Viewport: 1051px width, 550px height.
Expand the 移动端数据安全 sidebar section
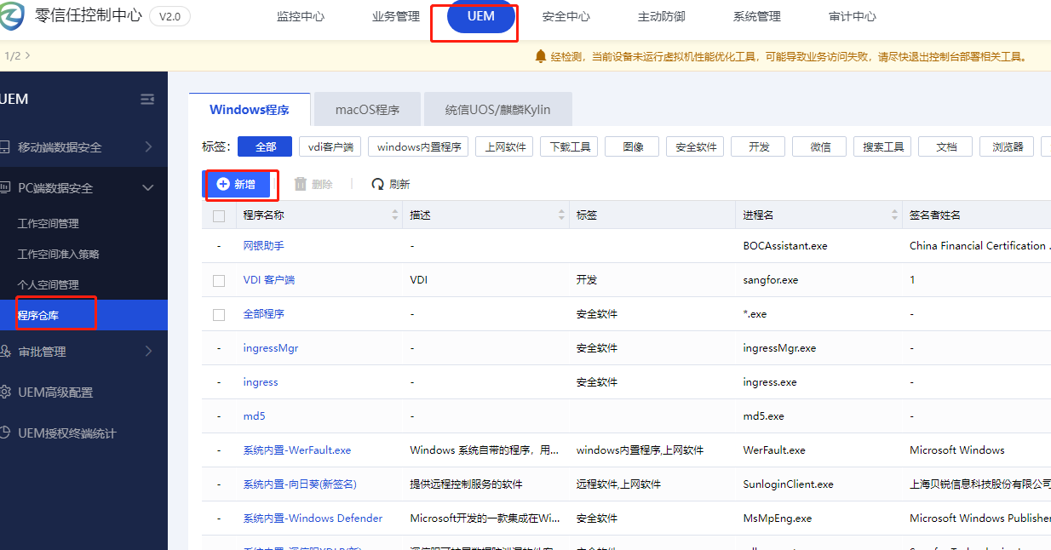point(148,147)
